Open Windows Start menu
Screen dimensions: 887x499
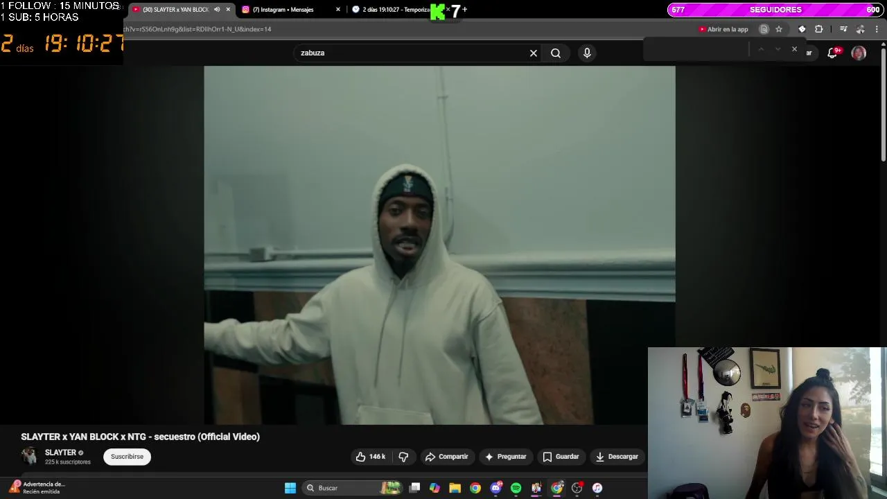pyautogui.click(x=290, y=488)
